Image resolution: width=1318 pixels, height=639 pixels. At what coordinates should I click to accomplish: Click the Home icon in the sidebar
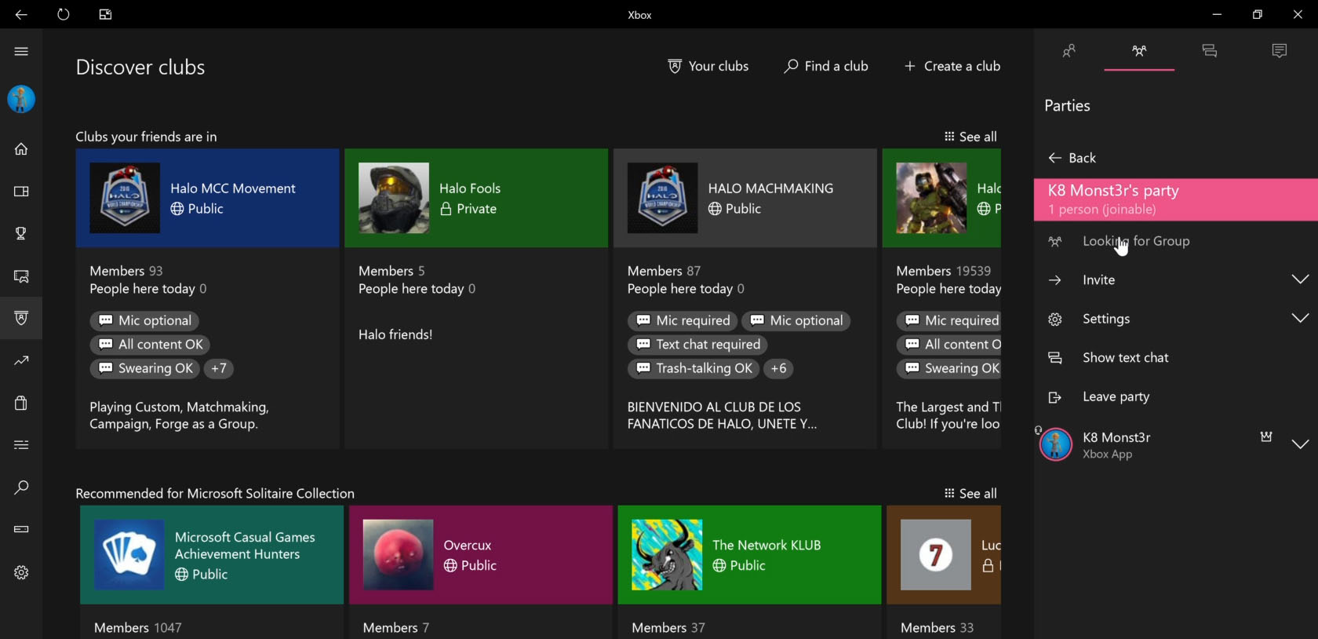coord(21,149)
